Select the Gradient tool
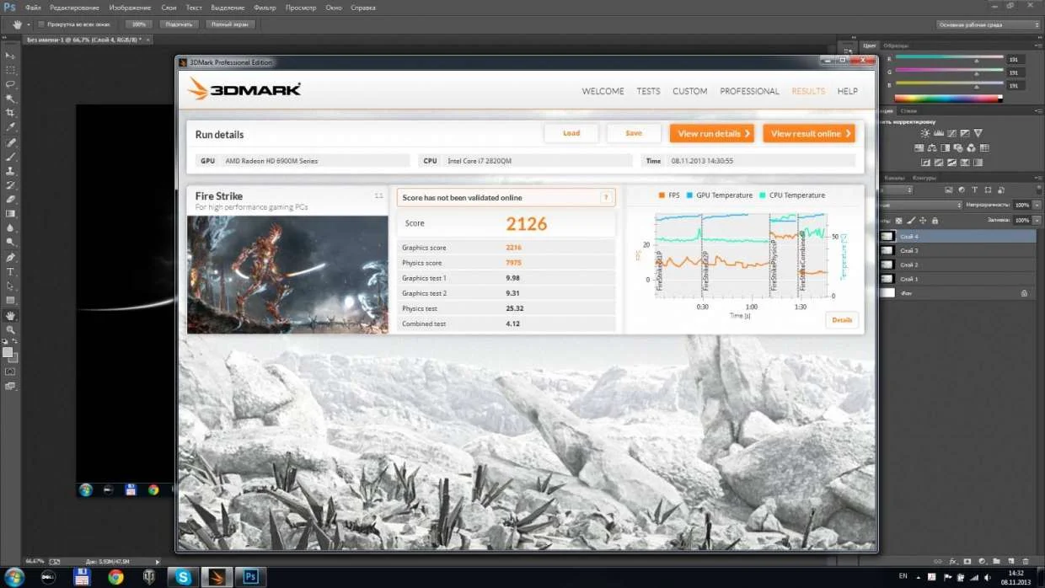The image size is (1045, 588). 11,214
